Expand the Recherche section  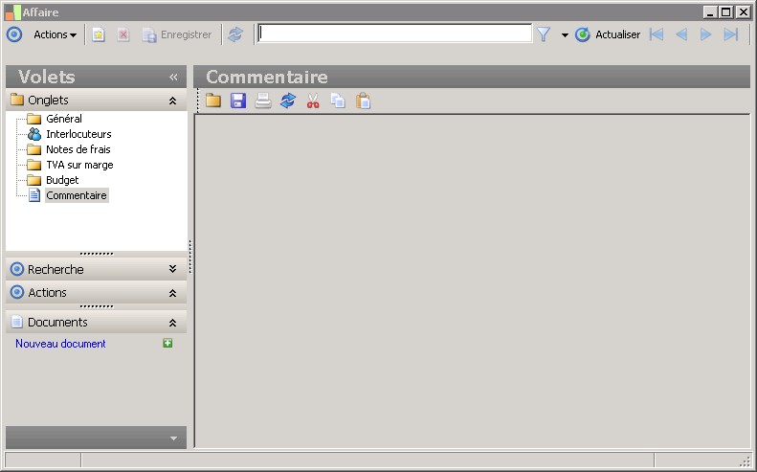[x=172, y=269]
